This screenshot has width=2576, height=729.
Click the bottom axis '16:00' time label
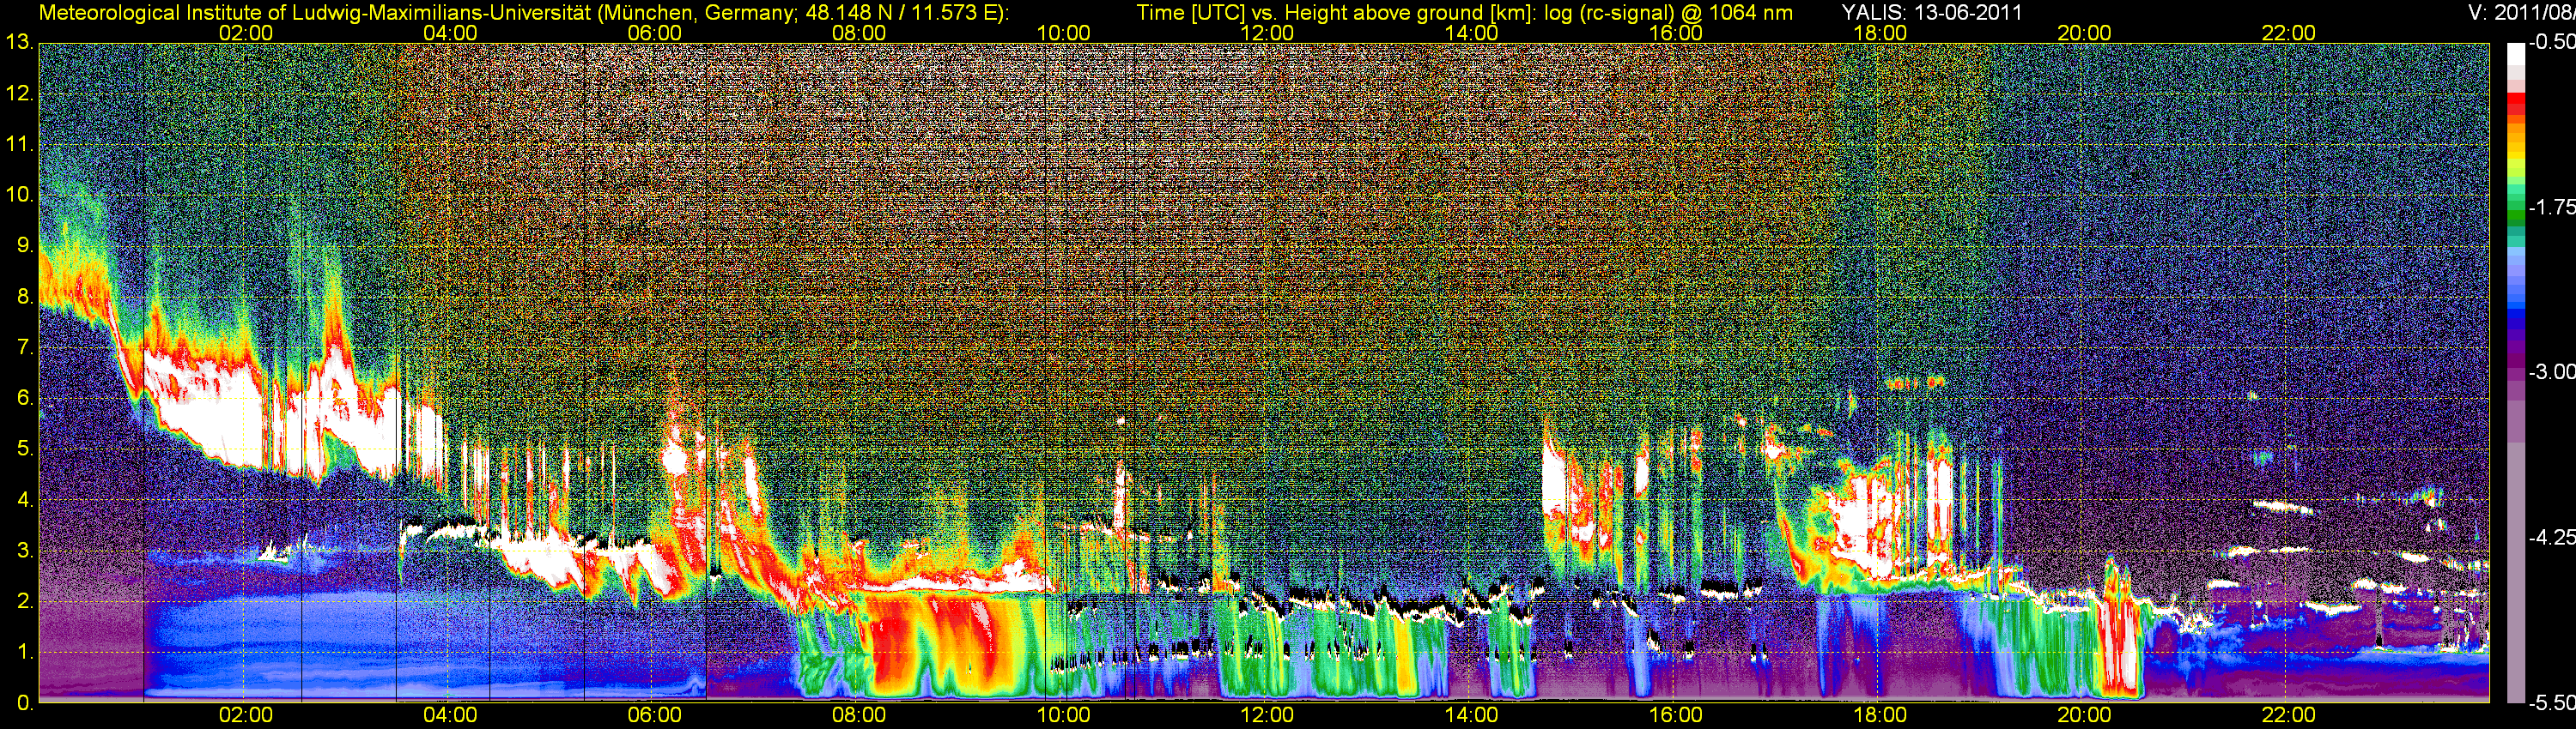(x=1676, y=715)
